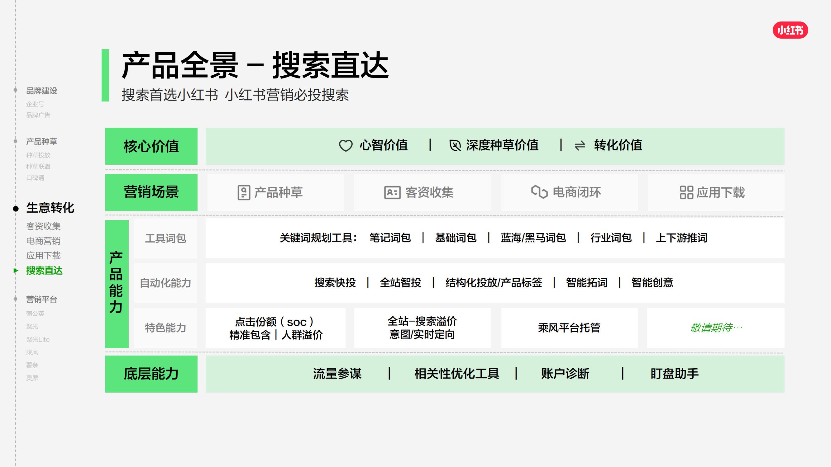
Task: Click 转化价值 text
Action: 618,145
